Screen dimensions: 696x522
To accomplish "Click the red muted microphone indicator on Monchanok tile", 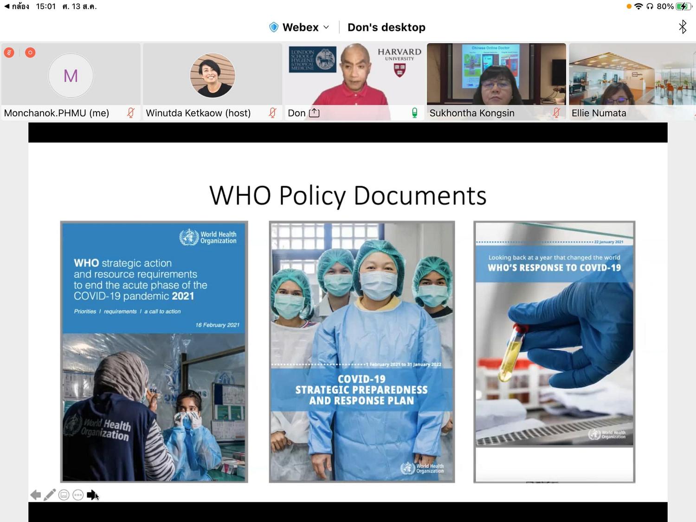I will (9, 52).
